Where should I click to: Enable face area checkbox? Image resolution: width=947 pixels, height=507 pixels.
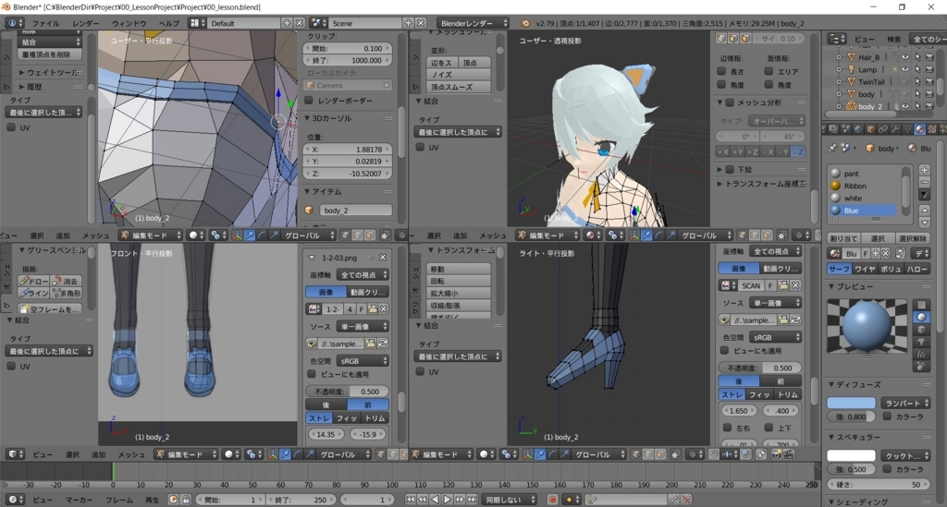pos(769,71)
